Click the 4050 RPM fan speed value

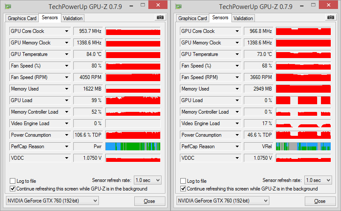pyautogui.click(x=88, y=77)
